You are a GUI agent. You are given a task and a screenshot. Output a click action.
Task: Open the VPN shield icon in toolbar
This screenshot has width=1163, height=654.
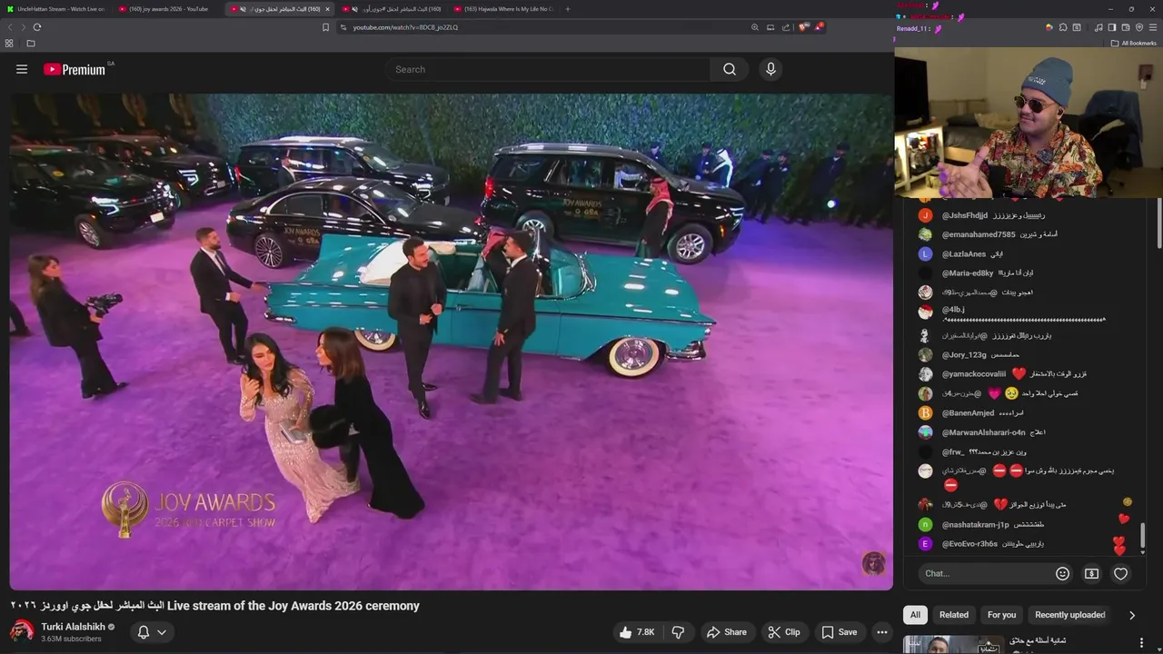click(x=1139, y=27)
